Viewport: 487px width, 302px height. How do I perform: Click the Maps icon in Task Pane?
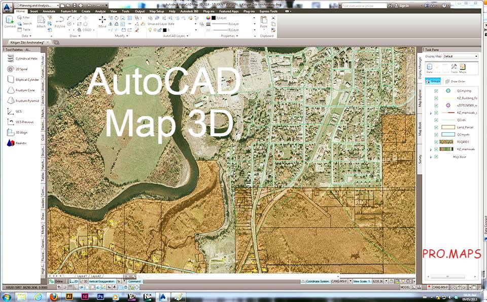click(x=463, y=68)
